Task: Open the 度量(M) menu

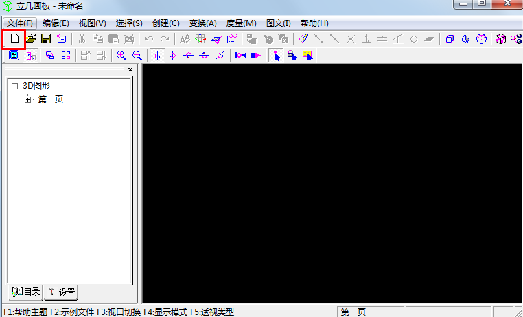Action: [241, 23]
